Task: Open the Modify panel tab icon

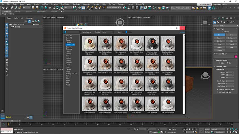Action: coord(219,18)
